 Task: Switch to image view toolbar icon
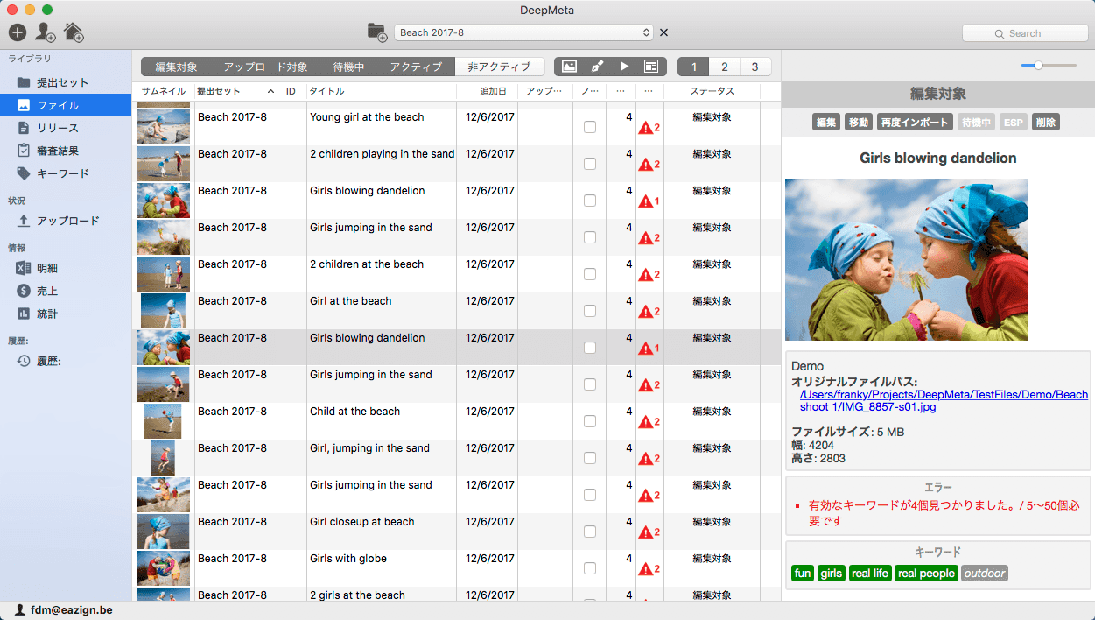(569, 67)
